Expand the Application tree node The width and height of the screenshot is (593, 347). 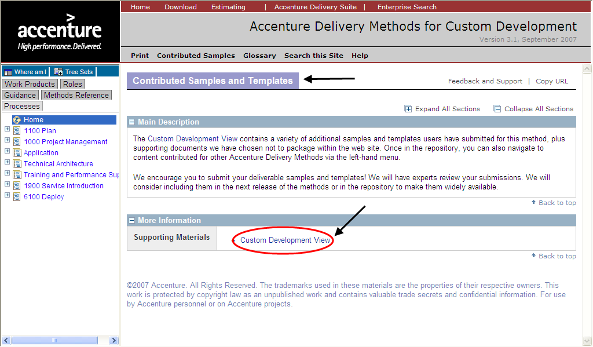click(7, 151)
